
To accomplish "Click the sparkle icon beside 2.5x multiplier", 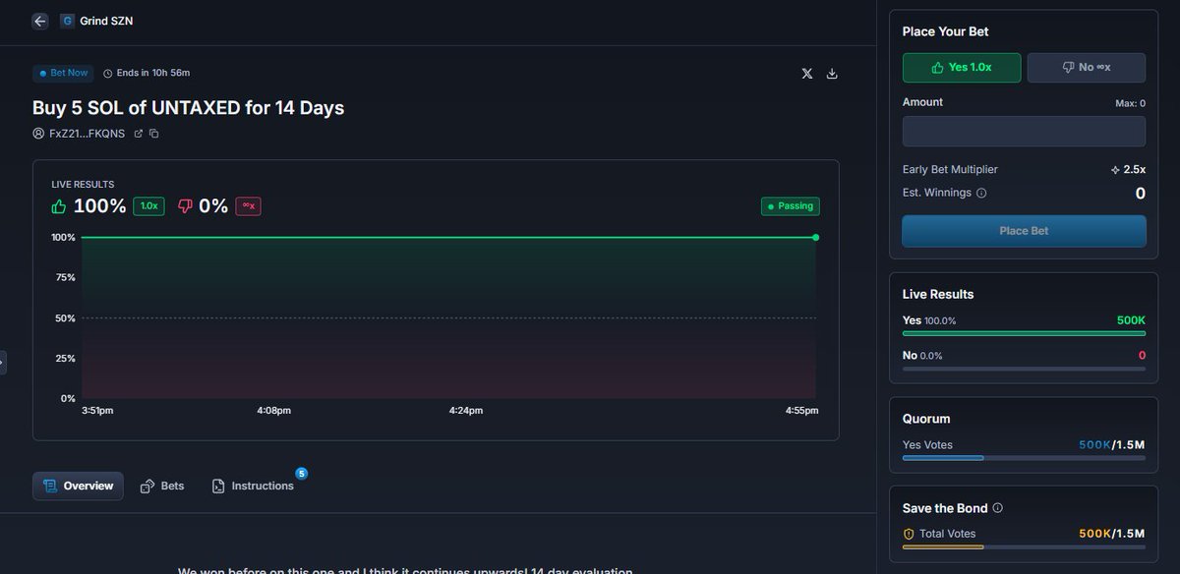I will (1115, 170).
